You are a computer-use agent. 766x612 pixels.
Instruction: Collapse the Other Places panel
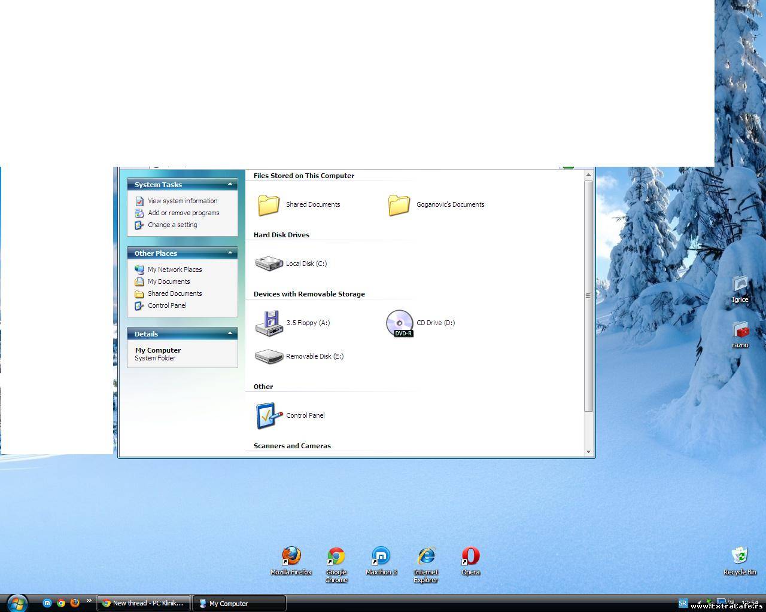tap(230, 253)
